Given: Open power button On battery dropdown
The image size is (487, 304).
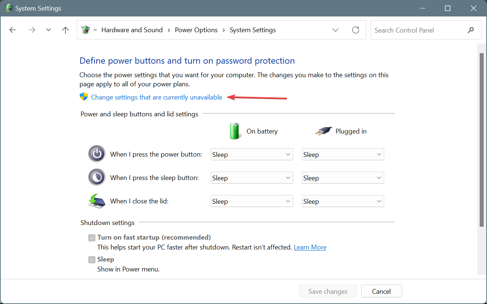Looking at the screenshot, I should [252, 154].
